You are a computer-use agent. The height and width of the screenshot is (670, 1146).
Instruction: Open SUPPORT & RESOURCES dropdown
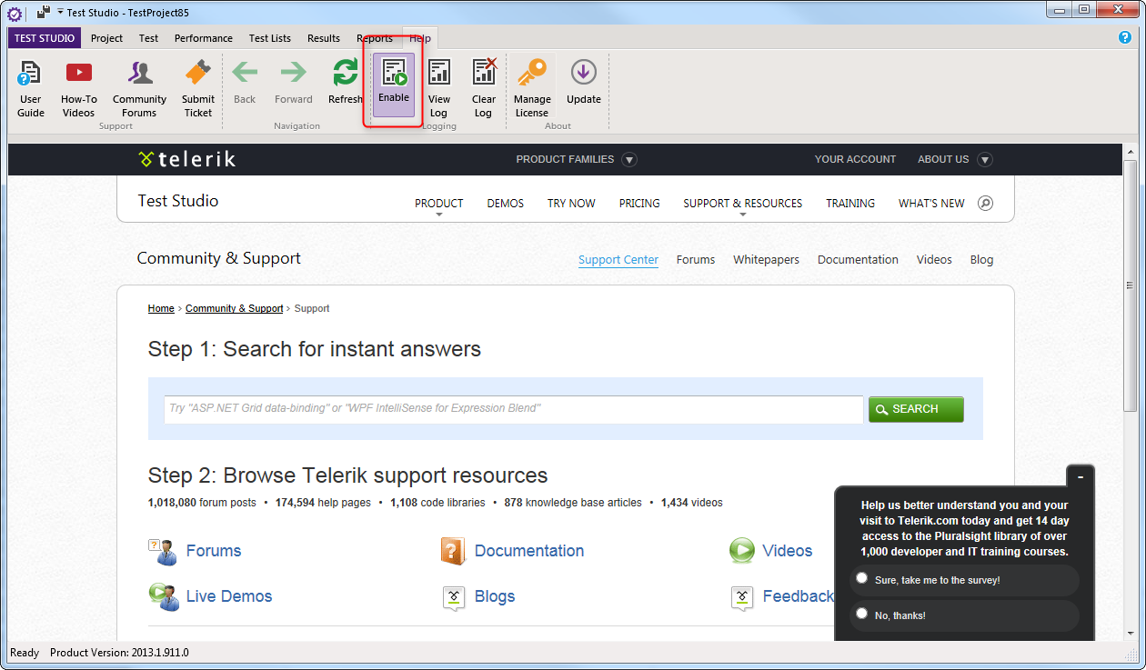tap(742, 205)
